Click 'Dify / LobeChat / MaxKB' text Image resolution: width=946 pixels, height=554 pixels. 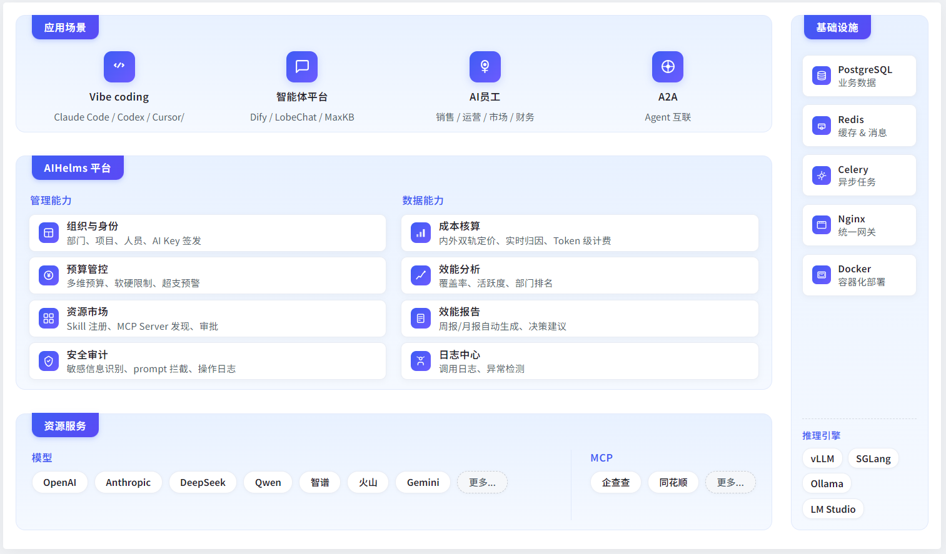pos(302,117)
